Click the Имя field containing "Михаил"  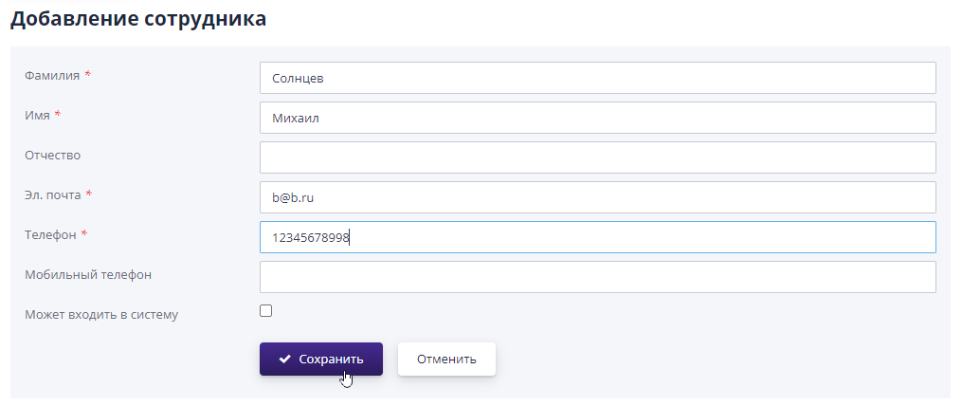click(597, 118)
